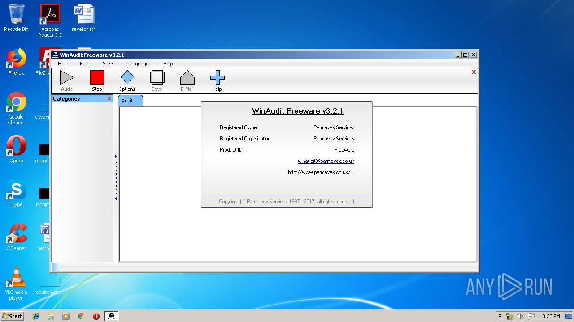The image size is (574, 322).
Task: Click the status bar icon at bottom left
Action: [56, 267]
